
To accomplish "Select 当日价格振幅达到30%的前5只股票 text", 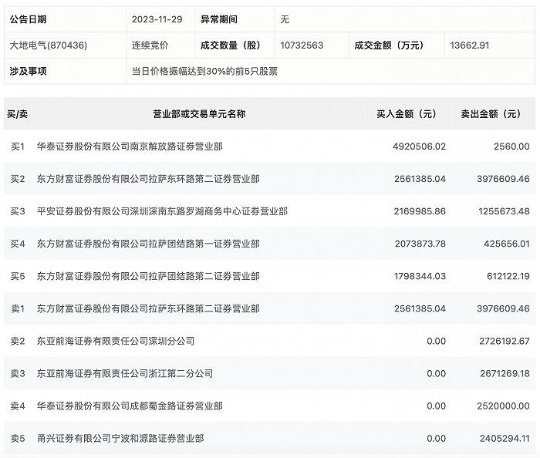I will click(205, 71).
